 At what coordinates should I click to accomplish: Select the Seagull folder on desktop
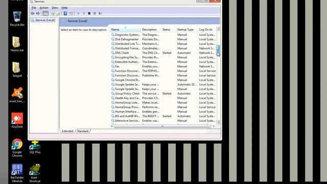click(x=17, y=70)
